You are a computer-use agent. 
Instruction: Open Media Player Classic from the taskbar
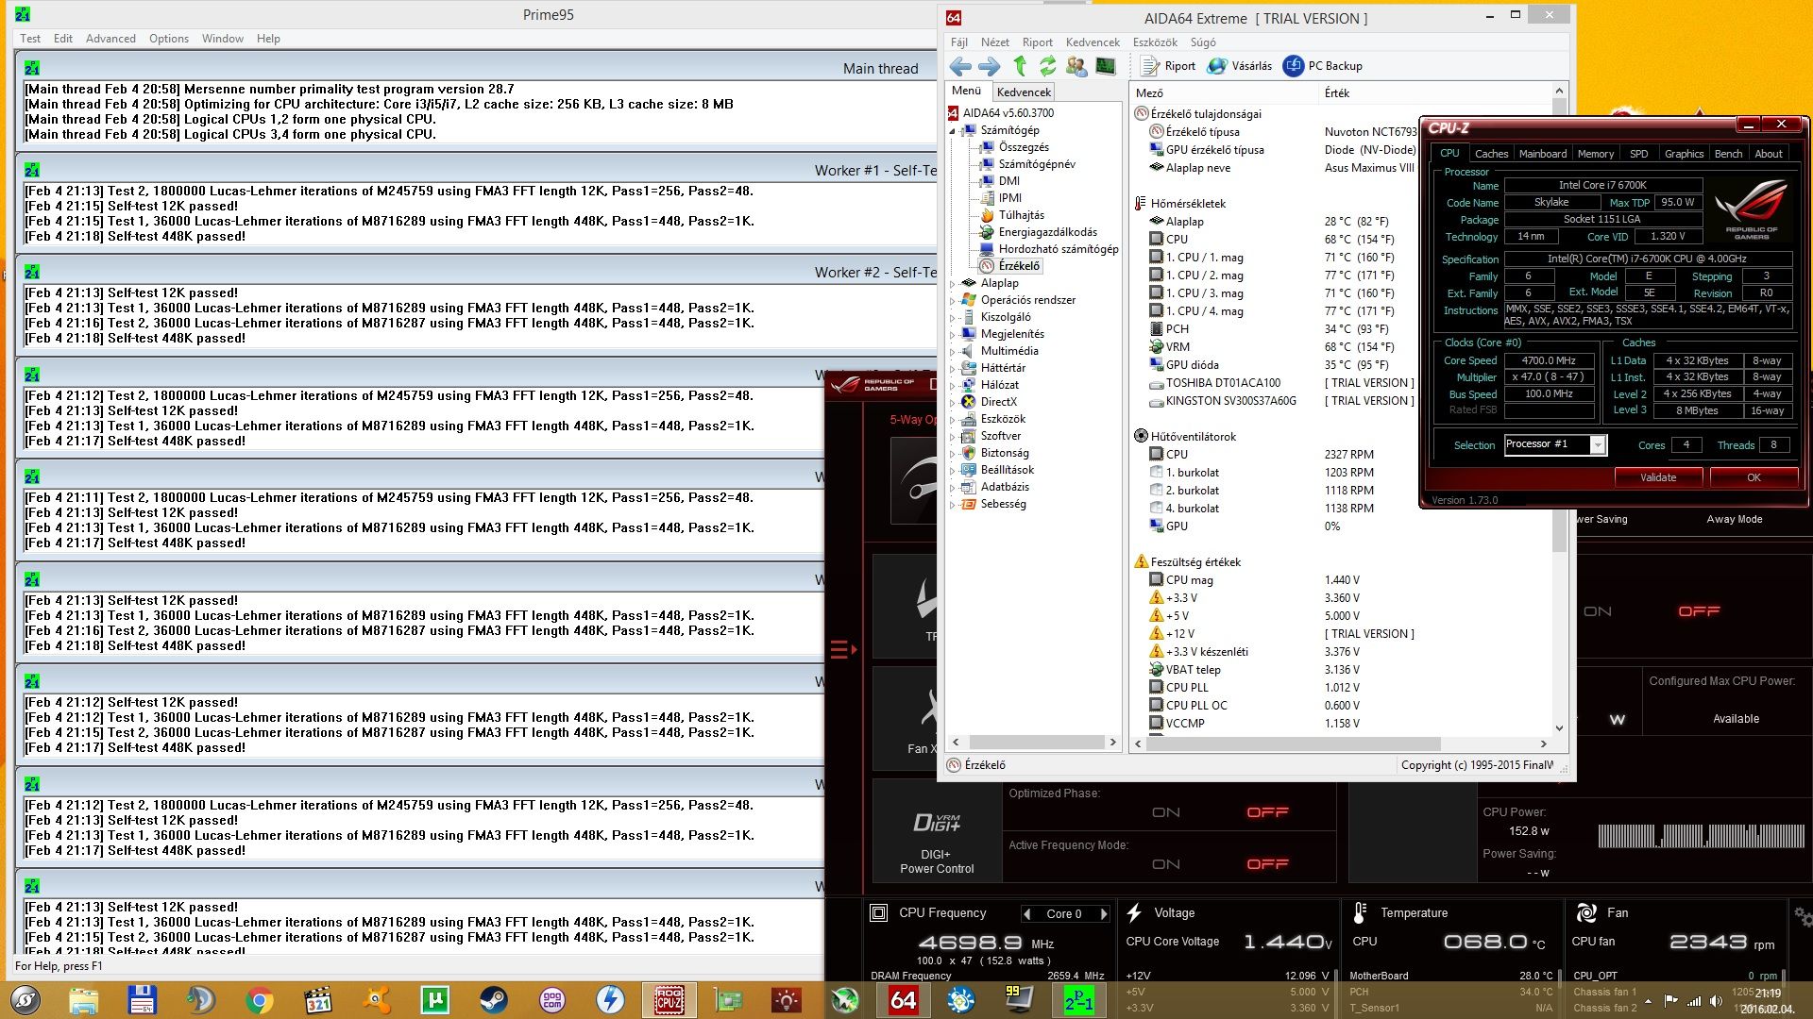click(x=318, y=999)
